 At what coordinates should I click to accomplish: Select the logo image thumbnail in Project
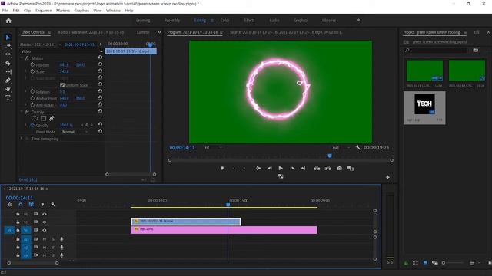click(x=424, y=104)
